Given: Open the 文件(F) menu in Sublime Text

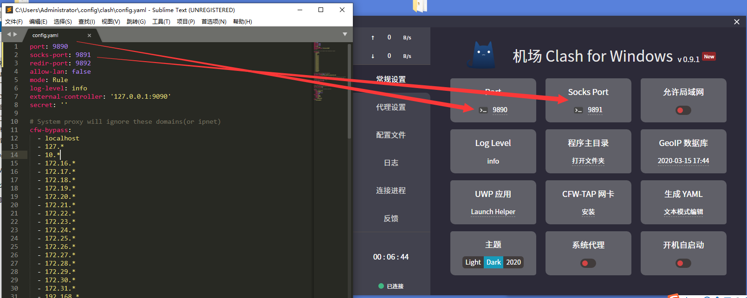Looking at the screenshot, I should pyautogui.click(x=14, y=22).
